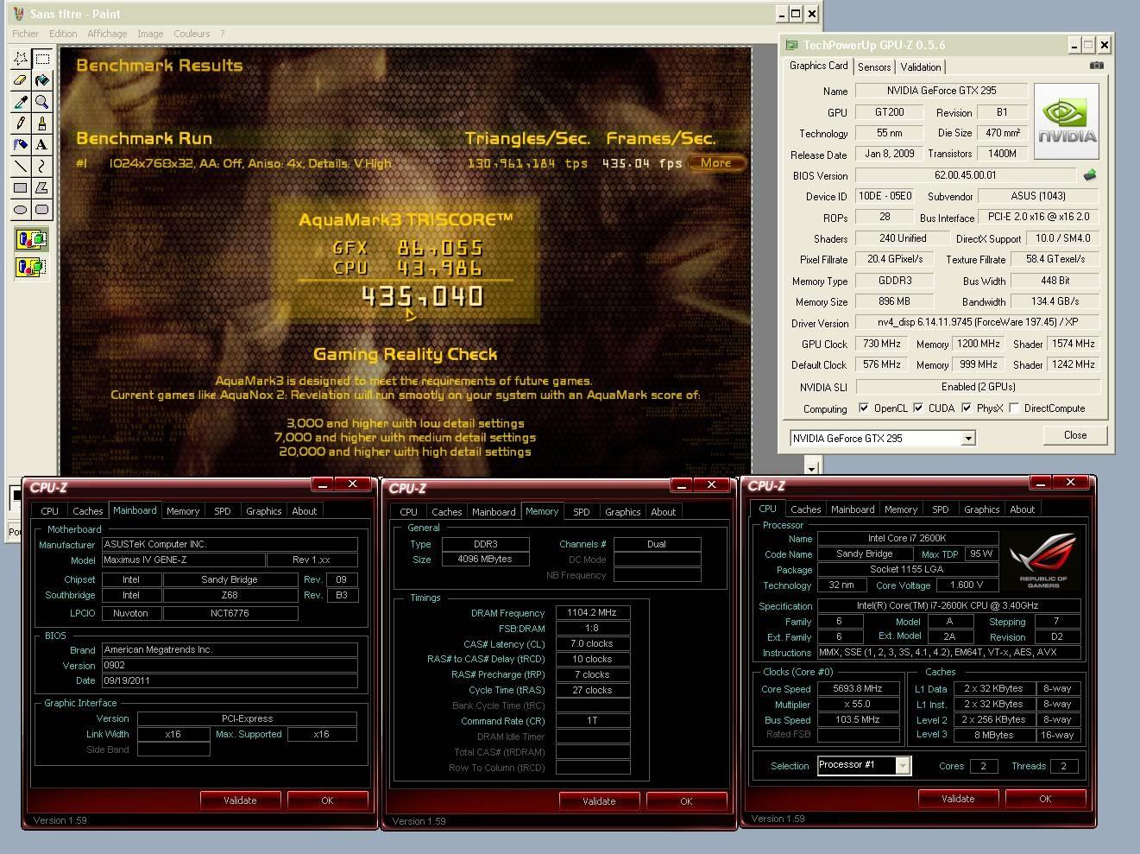Screen dimensions: 1140x854
Task: Select the Graphics Card tab in GPU-Z
Action: [x=819, y=66]
